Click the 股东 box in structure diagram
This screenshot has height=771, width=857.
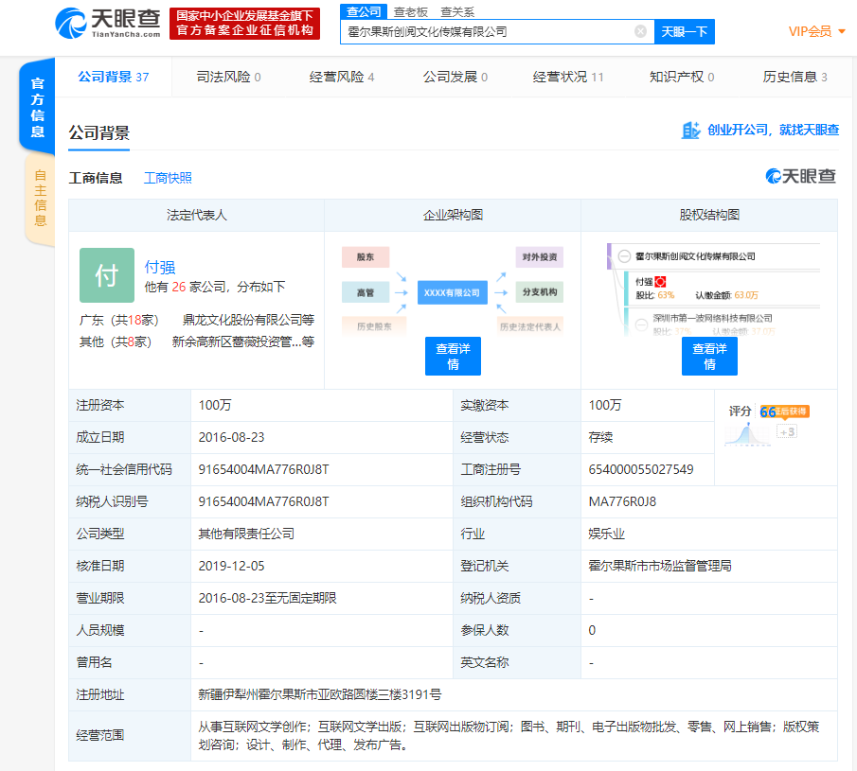click(366, 257)
